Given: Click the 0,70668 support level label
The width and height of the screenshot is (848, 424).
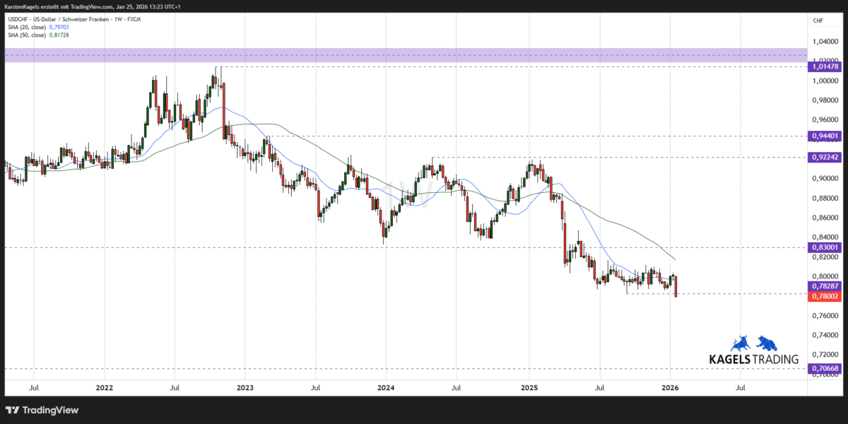Looking at the screenshot, I should [824, 367].
